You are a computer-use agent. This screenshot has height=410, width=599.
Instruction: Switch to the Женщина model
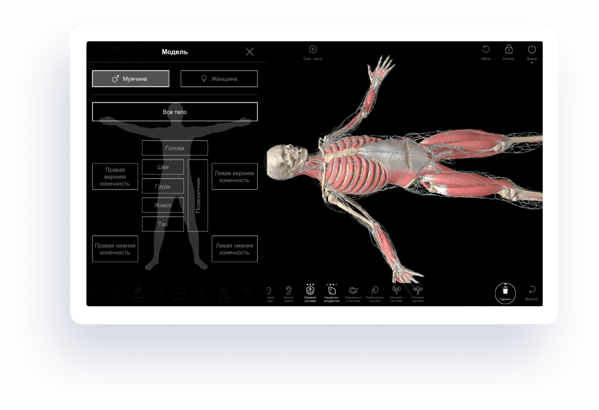pos(219,79)
